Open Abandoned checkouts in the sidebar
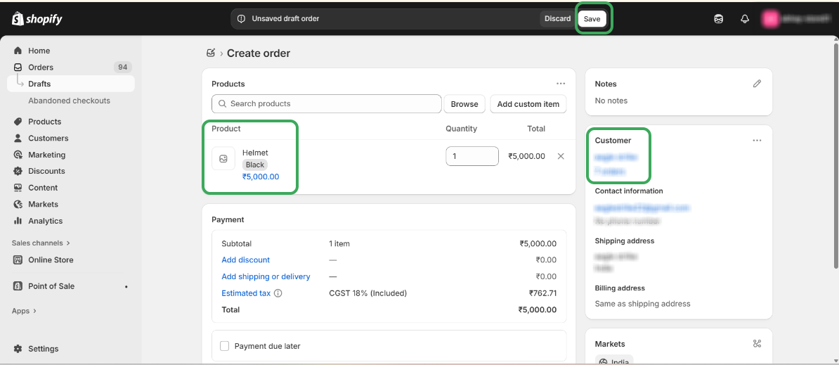Image resolution: width=839 pixels, height=365 pixels. click(69, 101)
